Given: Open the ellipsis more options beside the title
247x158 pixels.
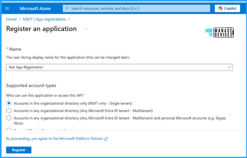Looking at the screenshot, I should pyautogui.click(x=86, y=29).
